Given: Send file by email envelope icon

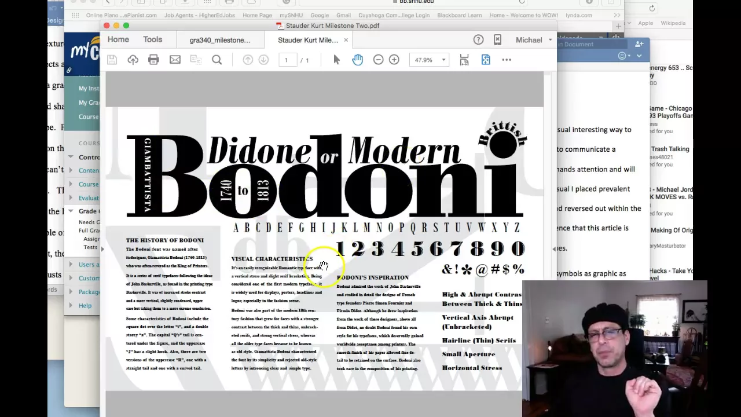Looking at the screenshot, I should 175,60.
